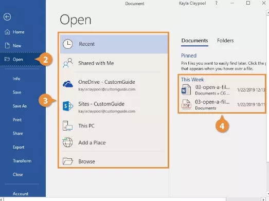Screen dimensions: 269x201
Task: Select Add a Place option
Action: coord(114,142)
